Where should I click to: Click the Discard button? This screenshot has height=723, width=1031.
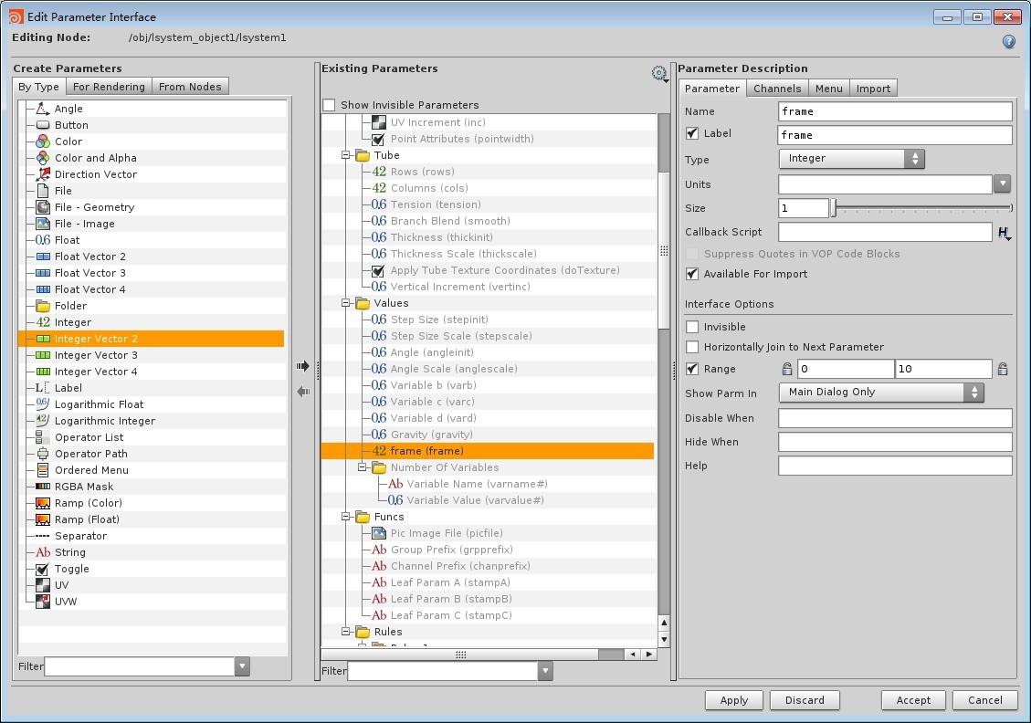(x=805, y=701)
